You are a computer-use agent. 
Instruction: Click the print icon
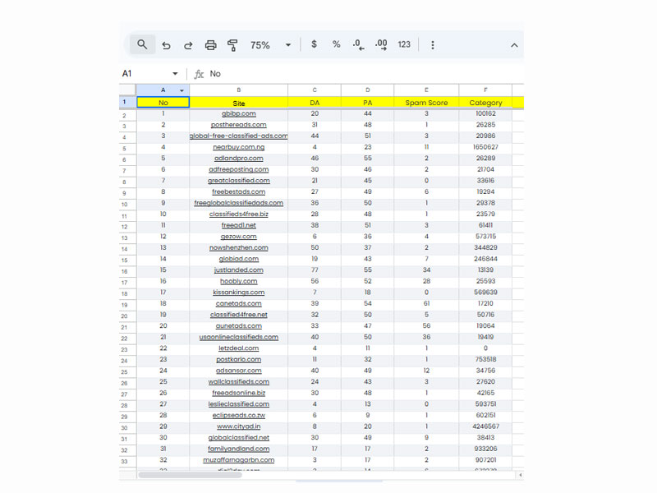coord(210,45)
